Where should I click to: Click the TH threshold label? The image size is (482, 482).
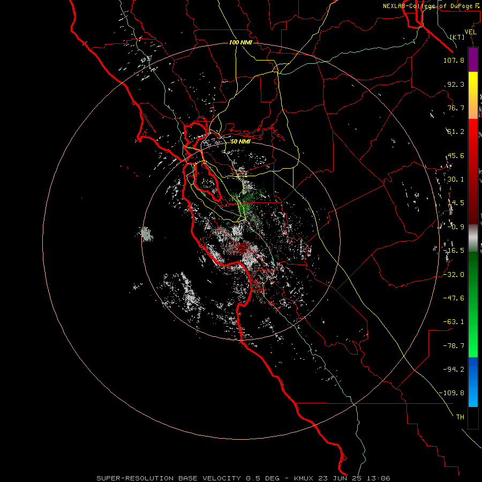point(460,417)
